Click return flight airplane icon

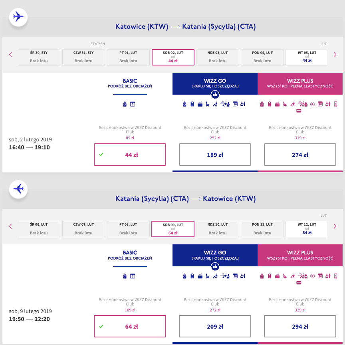(x=18, y=189)
